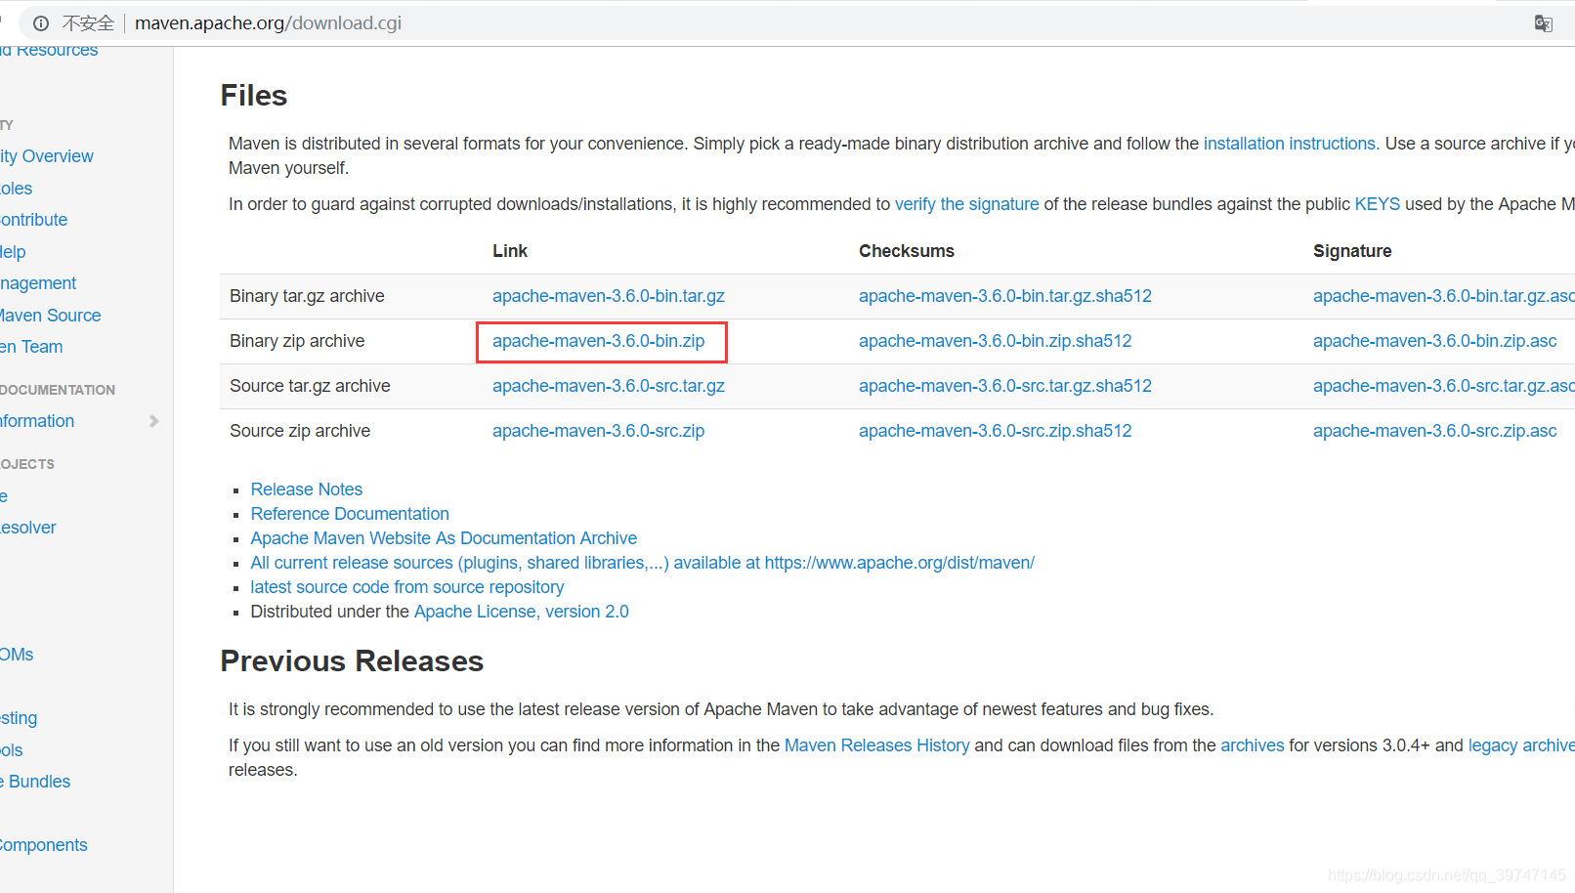Screen dimensions: 1575x893
Task: Open the translate page icon
Action: (1544, 23)
